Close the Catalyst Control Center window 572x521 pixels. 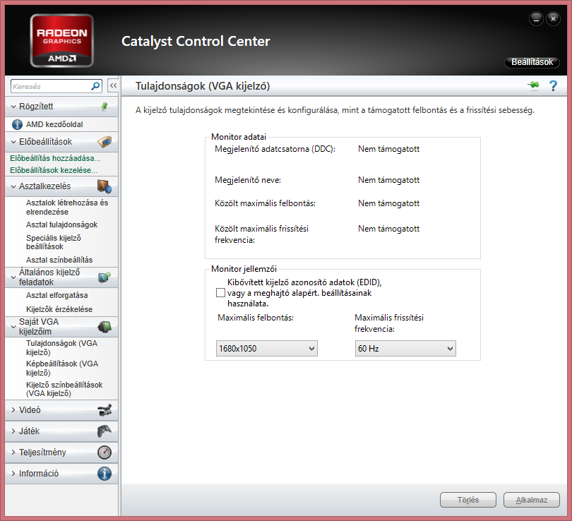click(553, 18)
